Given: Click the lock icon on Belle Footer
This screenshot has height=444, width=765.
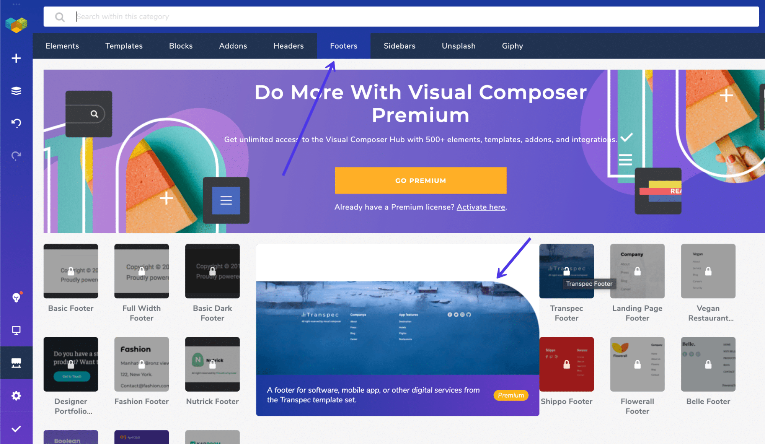Looking at the screenshot, I should click(708, 364).
